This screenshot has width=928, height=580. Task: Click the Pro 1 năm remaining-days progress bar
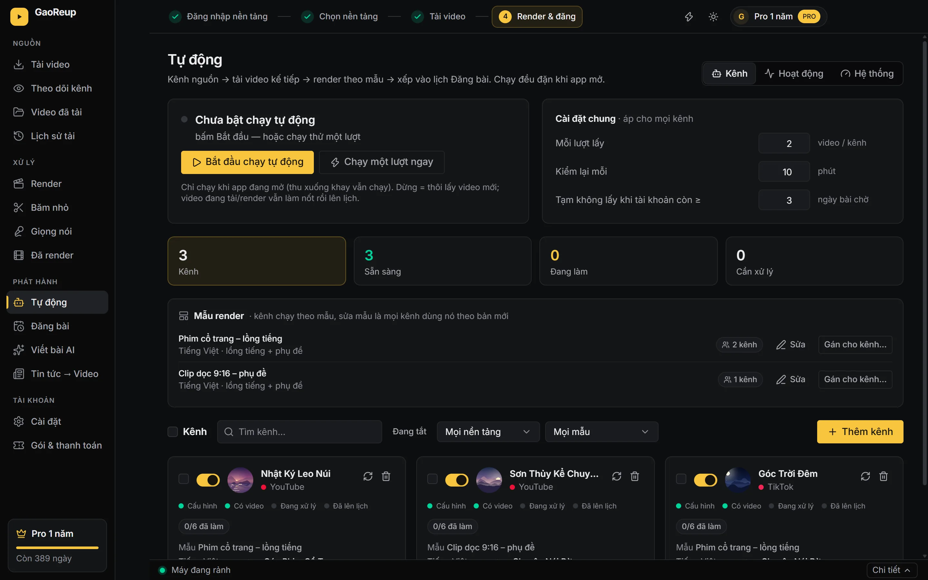[x=57, y=548]
